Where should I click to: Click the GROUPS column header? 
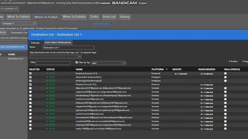177,69
